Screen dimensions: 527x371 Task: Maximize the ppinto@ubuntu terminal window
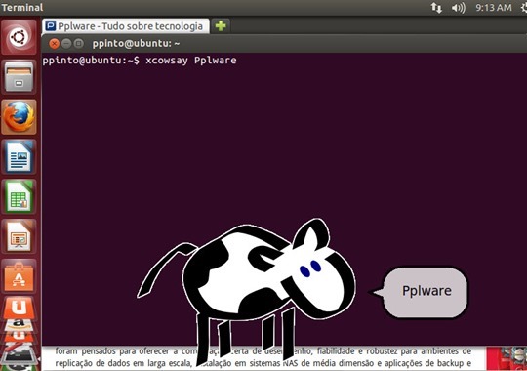(79, 43)
